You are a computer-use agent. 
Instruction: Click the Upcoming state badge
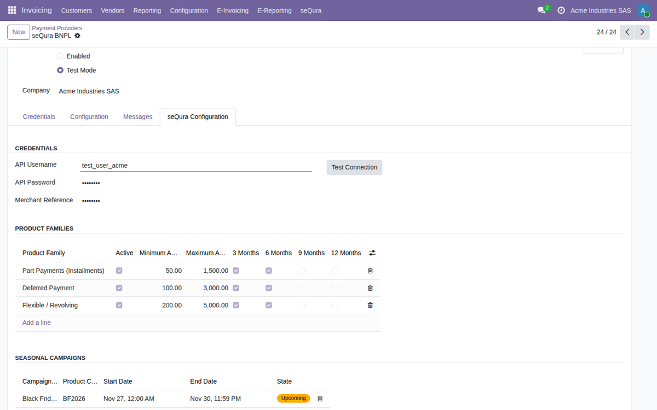pyautogui.click(x=293, y=399)
